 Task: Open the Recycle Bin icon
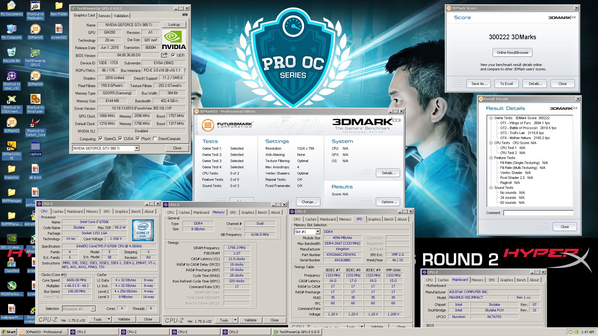coord(12,55)
